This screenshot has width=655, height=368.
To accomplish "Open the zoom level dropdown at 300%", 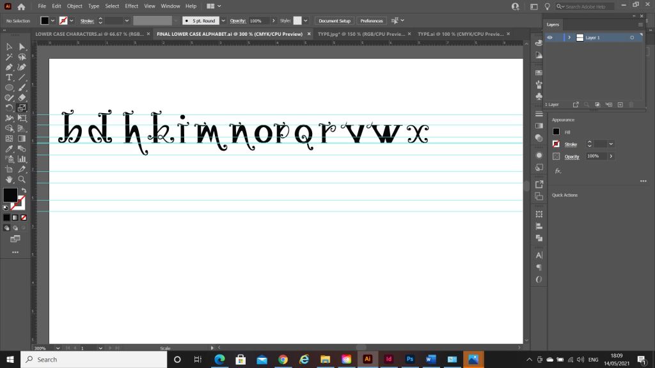I will (x=59, y=348).
